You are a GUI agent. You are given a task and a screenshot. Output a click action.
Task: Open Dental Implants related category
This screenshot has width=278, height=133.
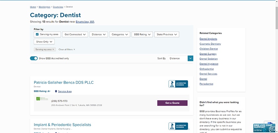[x=208, y=39]
